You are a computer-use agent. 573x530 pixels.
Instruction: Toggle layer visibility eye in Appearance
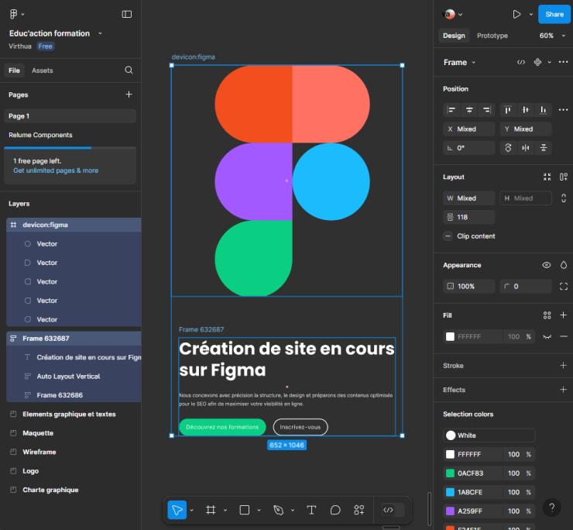pyautogui.click(x=547, y=265)
